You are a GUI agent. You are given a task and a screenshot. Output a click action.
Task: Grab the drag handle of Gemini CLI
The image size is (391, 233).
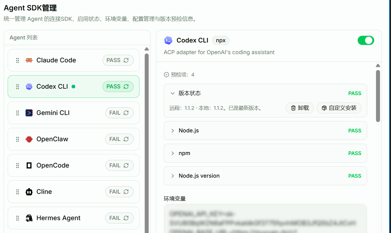click(17, 113)
